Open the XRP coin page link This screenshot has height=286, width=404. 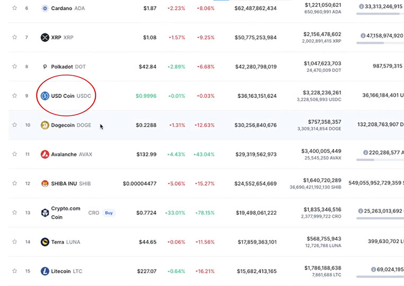tap(62, 38)
